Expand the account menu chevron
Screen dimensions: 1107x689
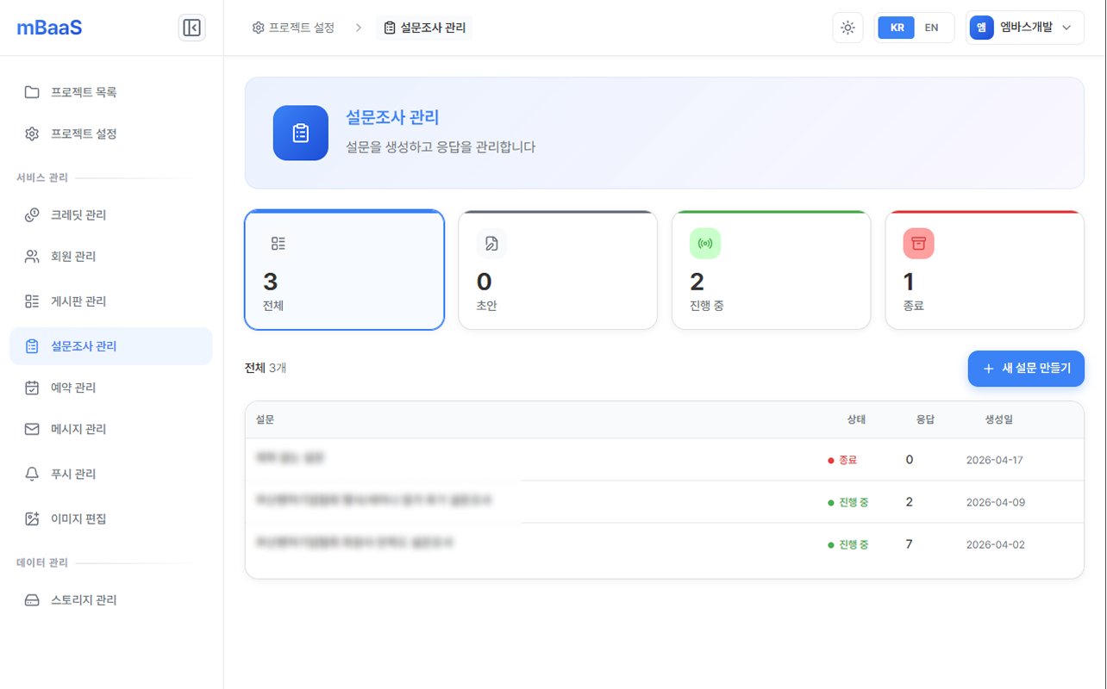click(1066, 28)
